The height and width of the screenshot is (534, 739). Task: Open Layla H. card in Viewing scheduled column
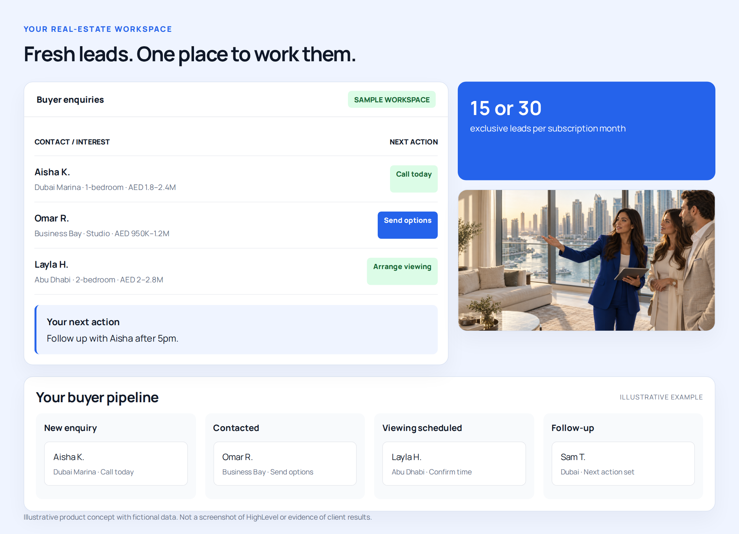click(x=454, y=463)
